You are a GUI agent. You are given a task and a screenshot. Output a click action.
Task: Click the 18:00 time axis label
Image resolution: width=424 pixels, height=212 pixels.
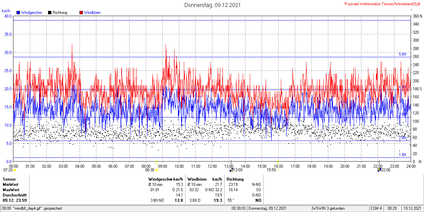[x=312, y=166]
